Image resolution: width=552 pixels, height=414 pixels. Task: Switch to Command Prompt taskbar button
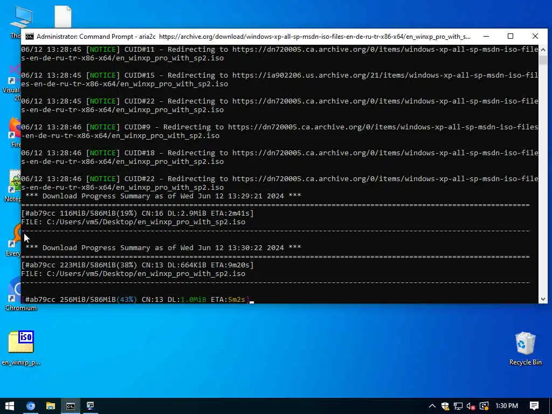(71, 406)
